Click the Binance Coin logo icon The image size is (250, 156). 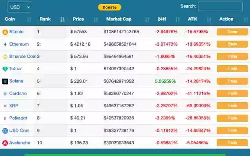pos(5,57)
